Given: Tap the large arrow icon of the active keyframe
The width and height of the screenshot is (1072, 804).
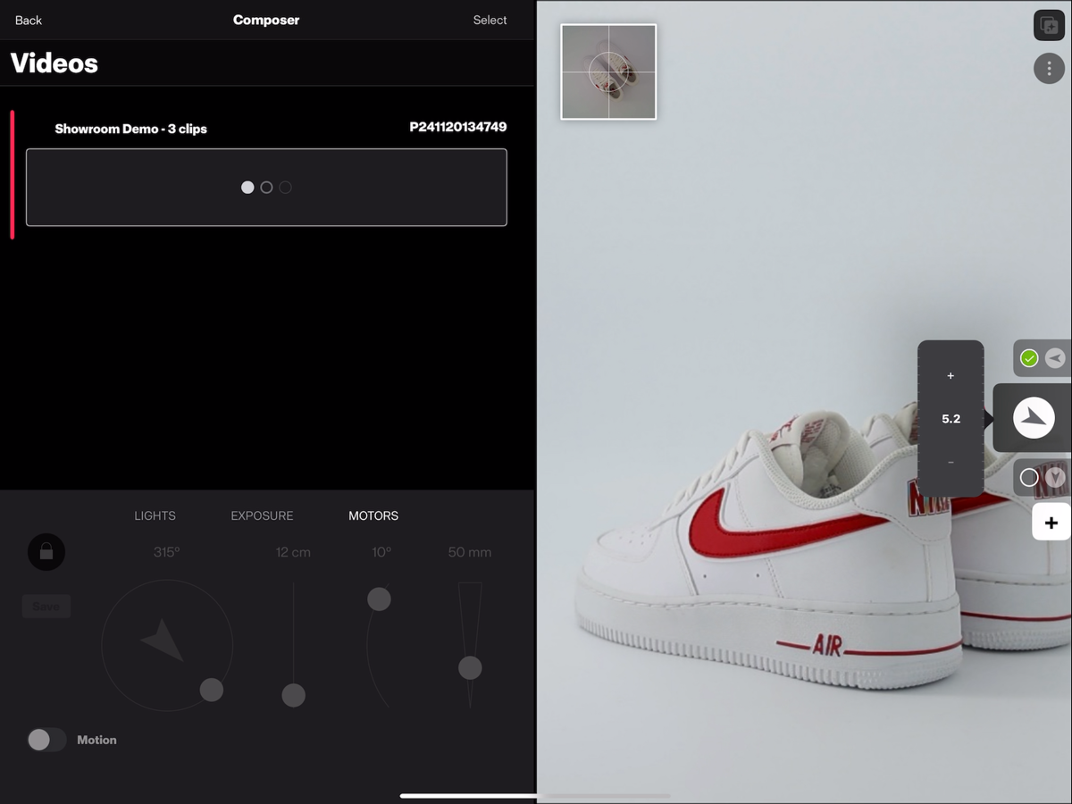Looking at the screenshot, I should pos(1034,418).
